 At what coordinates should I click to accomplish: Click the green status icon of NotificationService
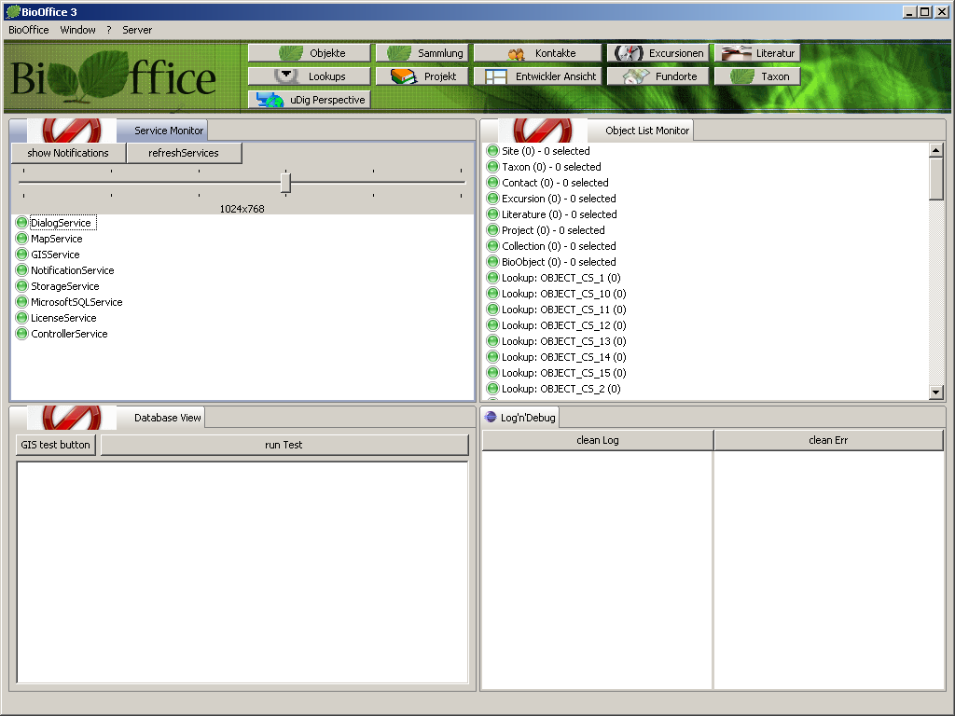pyautogui.click(x=22, y=269)
